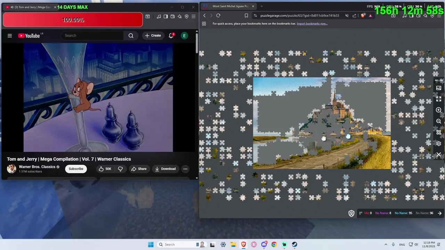This screenshot has width=445, height=250.
Task: Show hidden system tray icons
Action: [x=386, y=244]
